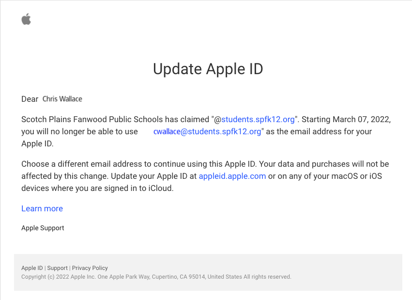412x300 pixels.
Task: Click the 'macOS or iOS' text
Action: [x=359, y=176]
